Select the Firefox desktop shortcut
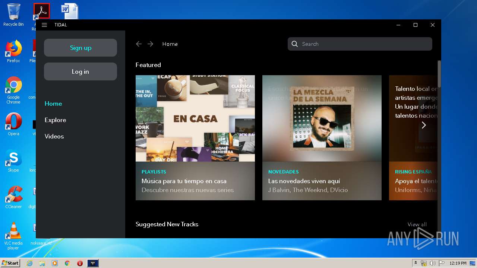This screenshot has height=268, width=477. [x=13, y=51]
